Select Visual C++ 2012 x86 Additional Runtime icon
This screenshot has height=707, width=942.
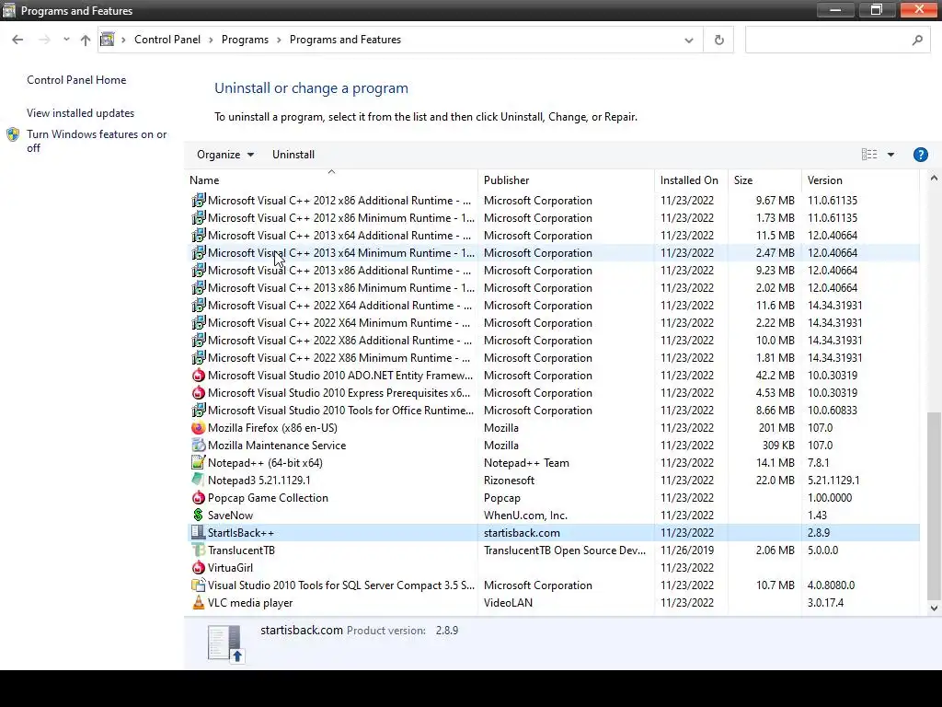pos(199,201)
